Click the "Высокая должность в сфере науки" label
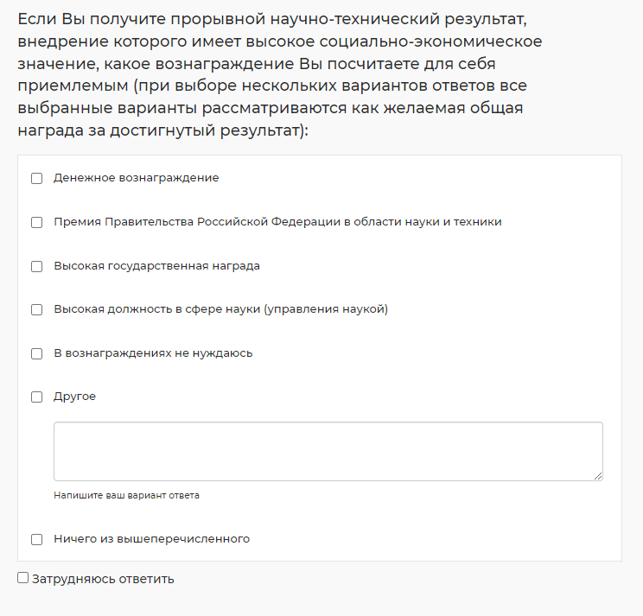 pyautogui.click(x=220, y=309)
